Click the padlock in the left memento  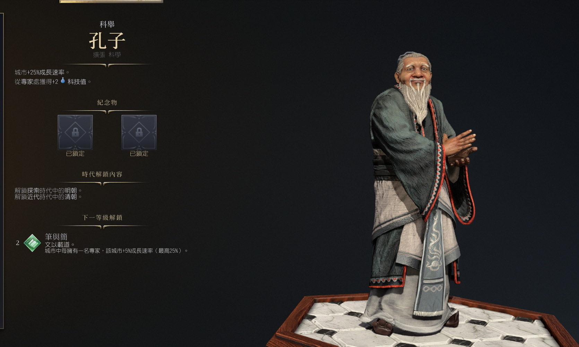point(75,132)
